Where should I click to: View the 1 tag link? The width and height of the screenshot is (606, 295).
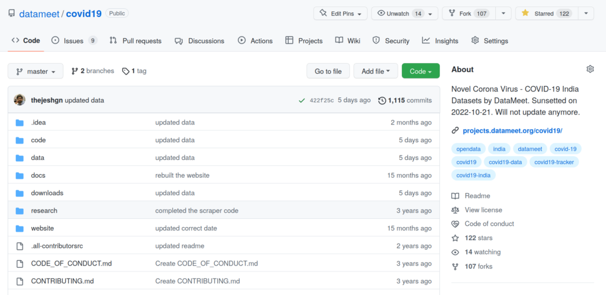coord(134,71)
